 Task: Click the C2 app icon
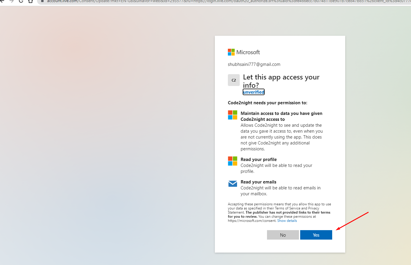234,80
